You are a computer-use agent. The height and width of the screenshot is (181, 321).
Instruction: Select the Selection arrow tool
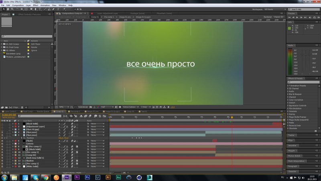pyautogui.click(x=4, y=9)
